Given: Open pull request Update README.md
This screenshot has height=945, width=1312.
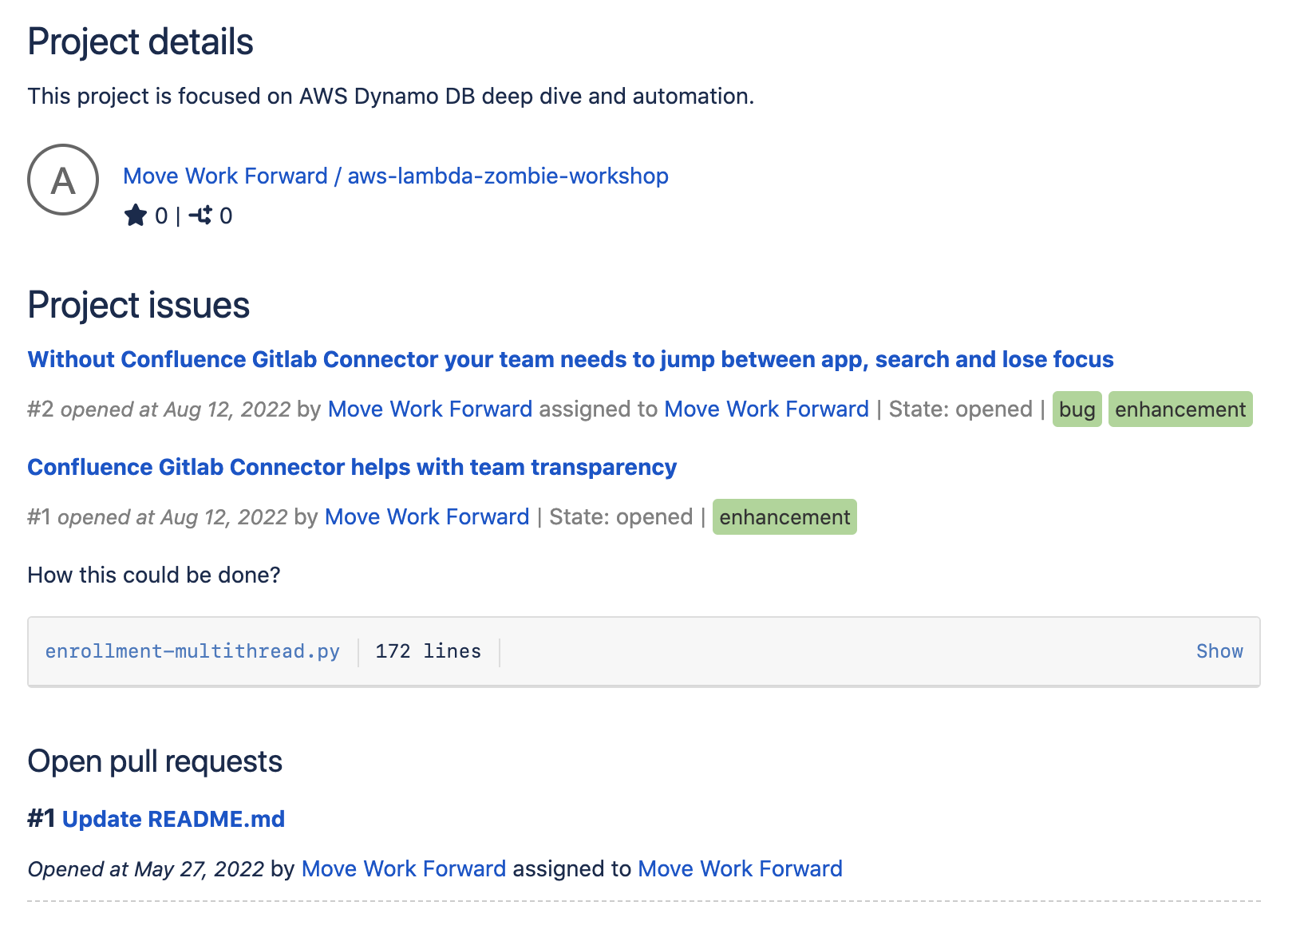Looking at the screenshot, I should 175,818.
